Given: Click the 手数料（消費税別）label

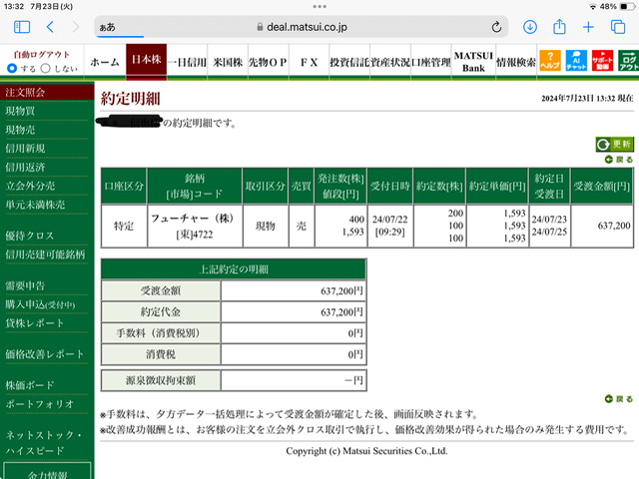Looking at the screenshot, I should (161, 333).
